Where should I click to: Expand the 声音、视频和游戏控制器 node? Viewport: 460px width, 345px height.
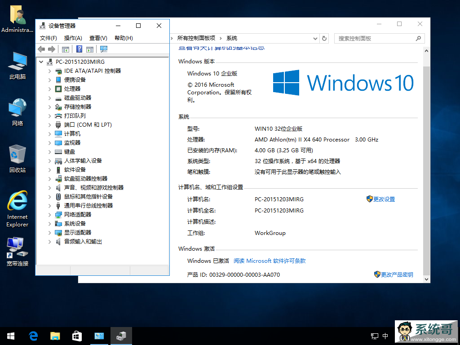pos(49,188)
